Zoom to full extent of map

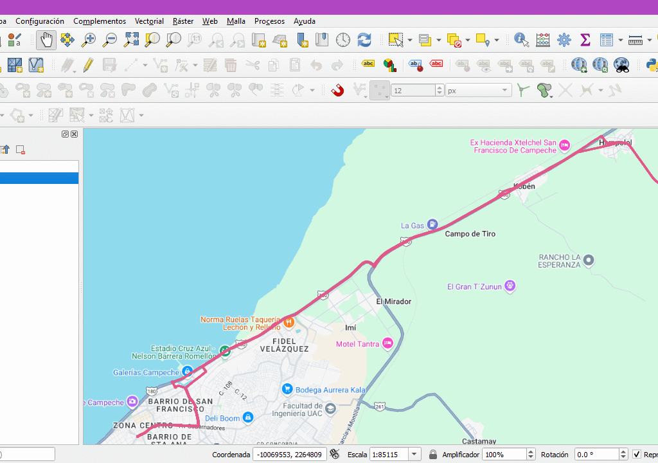[x=131, y=41]
